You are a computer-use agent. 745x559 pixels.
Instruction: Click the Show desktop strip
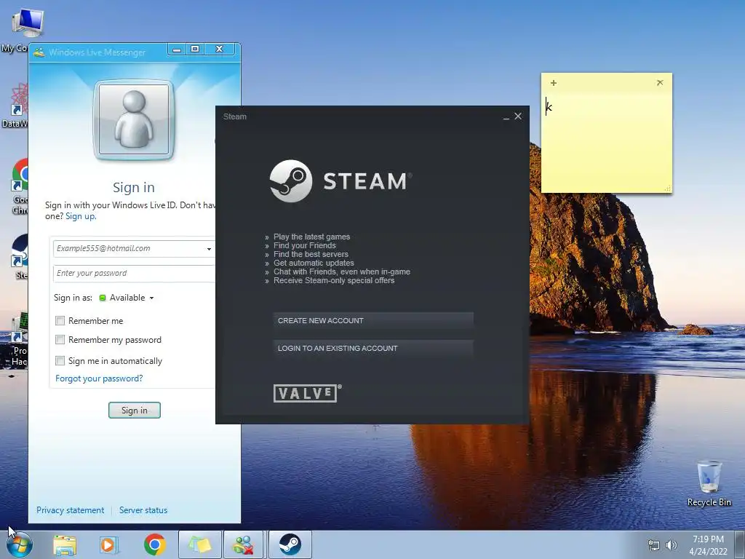740,544
